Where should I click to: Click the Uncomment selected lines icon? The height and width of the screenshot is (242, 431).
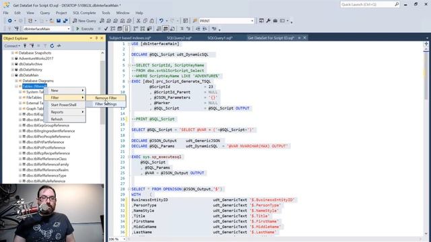click(189, 29)
